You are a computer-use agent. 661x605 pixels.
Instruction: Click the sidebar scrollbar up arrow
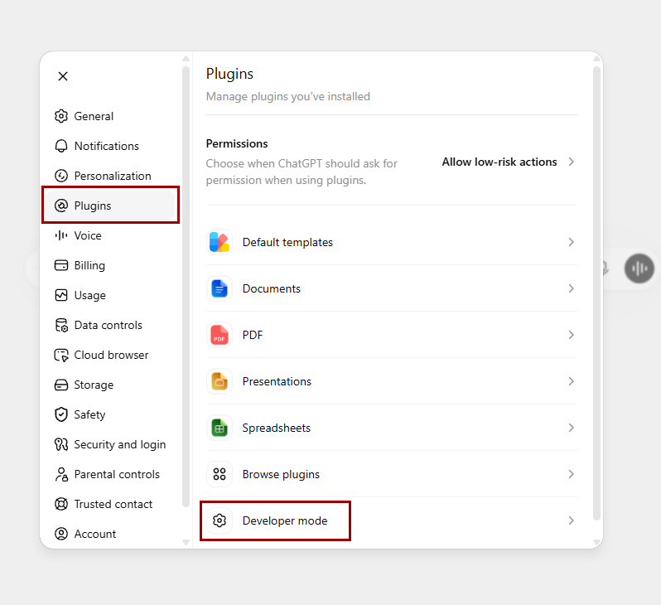(186, 59)
